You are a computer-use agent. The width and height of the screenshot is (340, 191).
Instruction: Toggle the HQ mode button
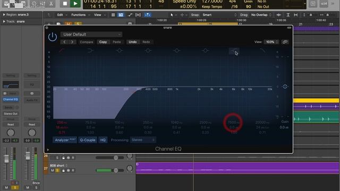click(x=103, y=140)
